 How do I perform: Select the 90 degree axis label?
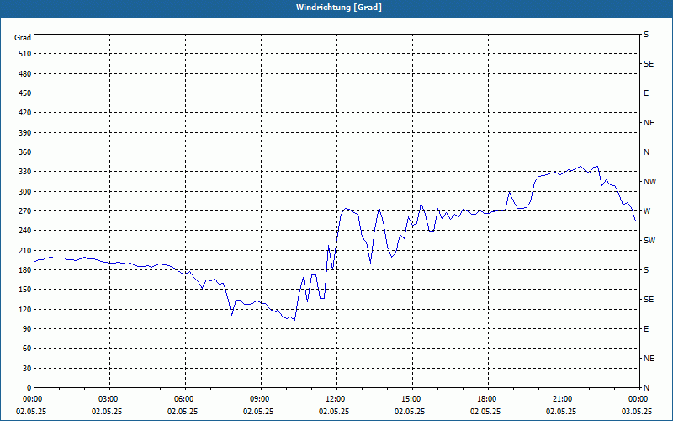pos(26,328)
